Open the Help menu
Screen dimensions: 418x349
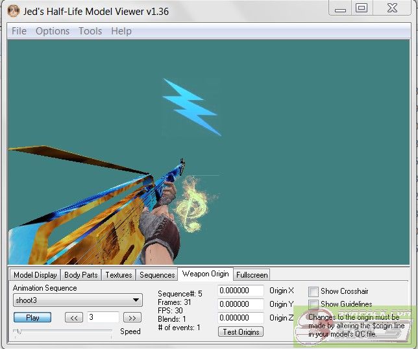click(x=121, y=31)
